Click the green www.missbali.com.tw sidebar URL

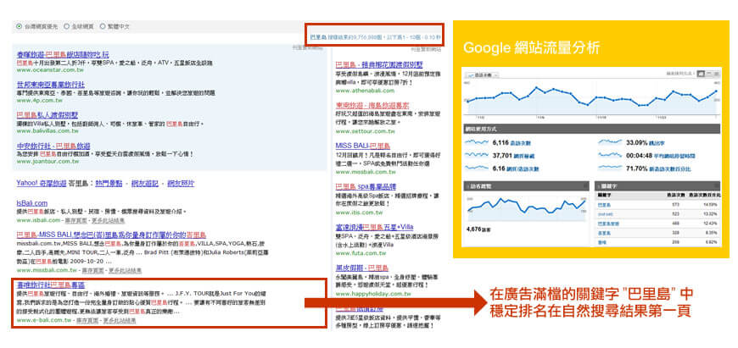(366, 172)
